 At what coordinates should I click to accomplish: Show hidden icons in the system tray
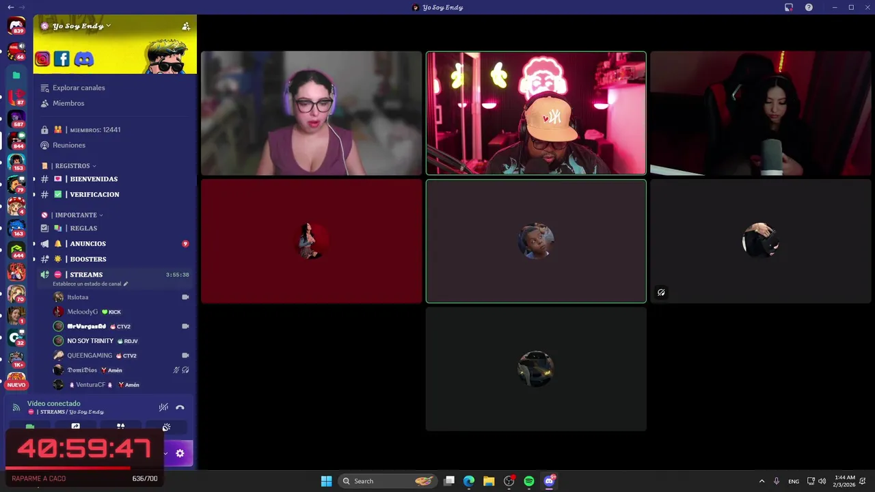(x=762, y=481)
